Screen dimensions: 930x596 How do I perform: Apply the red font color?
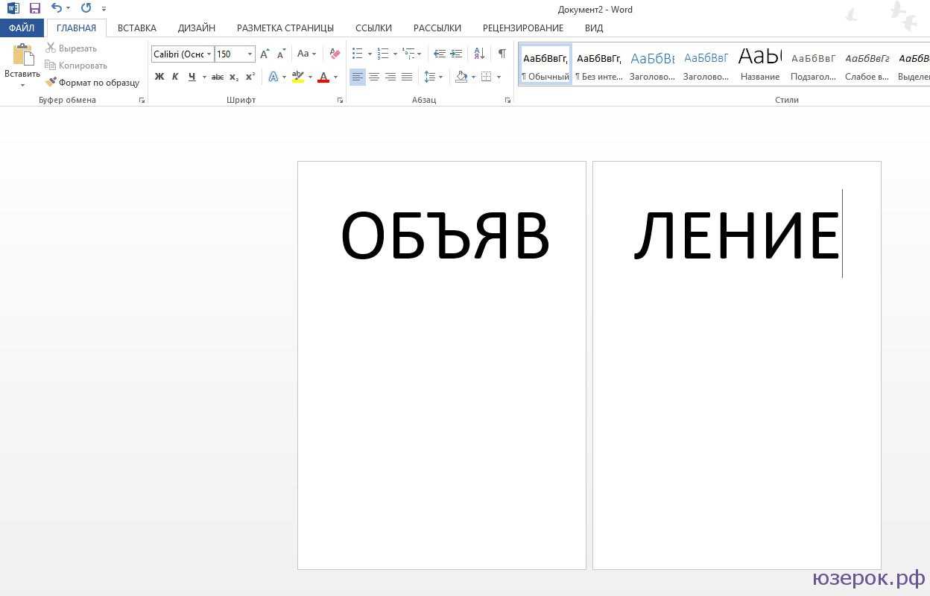tap(323, 77)
